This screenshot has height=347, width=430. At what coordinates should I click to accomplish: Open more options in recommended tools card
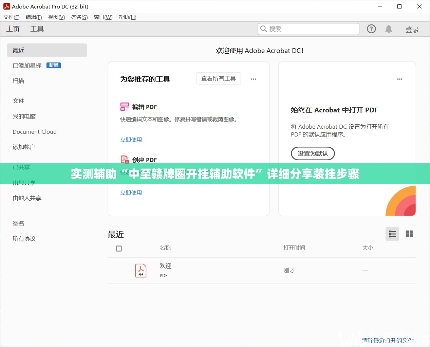click(254, 79)
